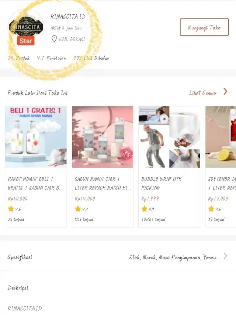Open Bubble Wrap Utk Packing product image
This screenshot has width=236, height=315.
169,137
